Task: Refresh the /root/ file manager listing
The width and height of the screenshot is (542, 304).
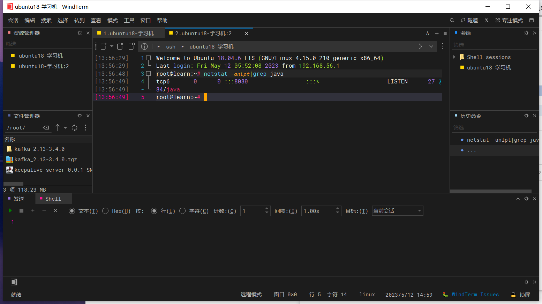Action: tap(74, 127)
